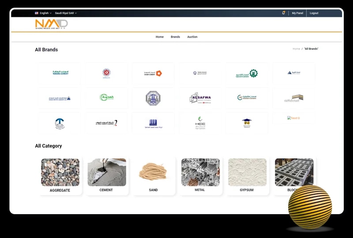This screenshot has height=238, width=353.
Task: Go to the Auction nav tab
Action: tap(192, 37)
